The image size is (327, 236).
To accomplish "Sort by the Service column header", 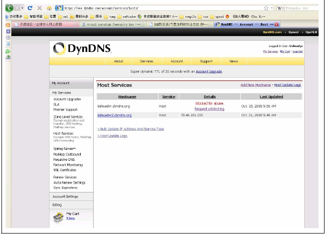I will click(169, 96).
